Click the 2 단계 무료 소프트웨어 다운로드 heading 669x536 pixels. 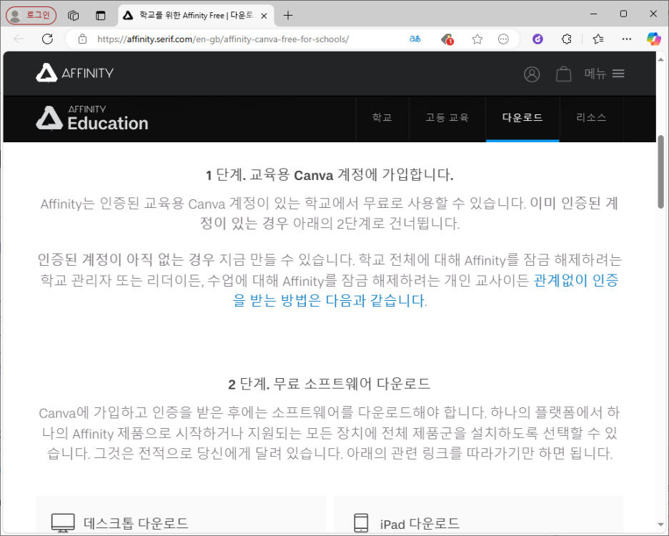coord(329,384)
